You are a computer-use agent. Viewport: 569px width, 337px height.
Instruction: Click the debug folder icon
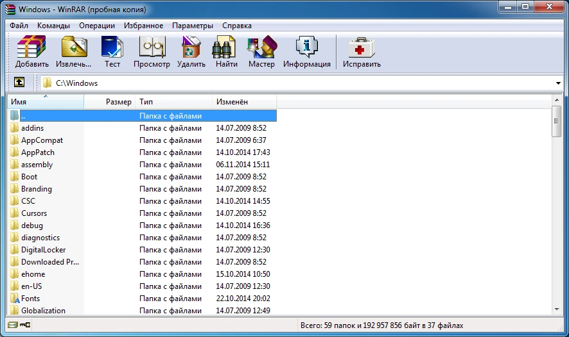[14, 225]
